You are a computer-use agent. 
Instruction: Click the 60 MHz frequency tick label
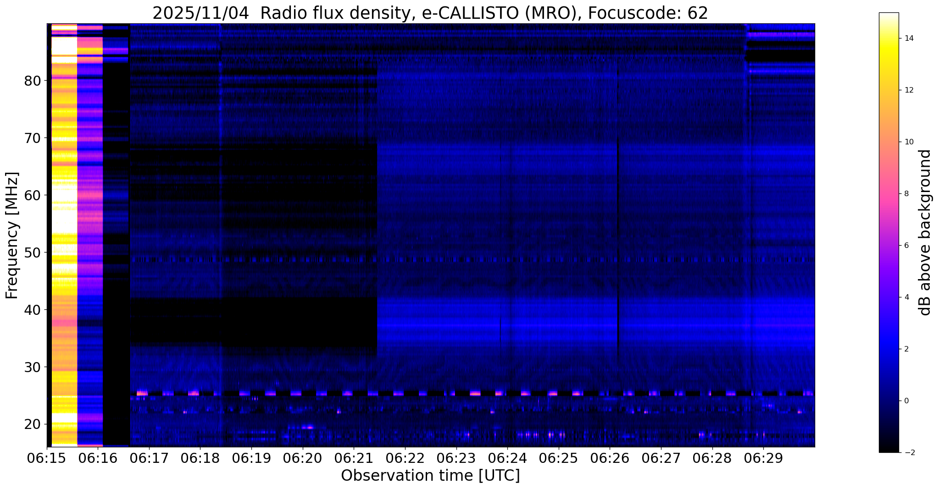(33, 195)
